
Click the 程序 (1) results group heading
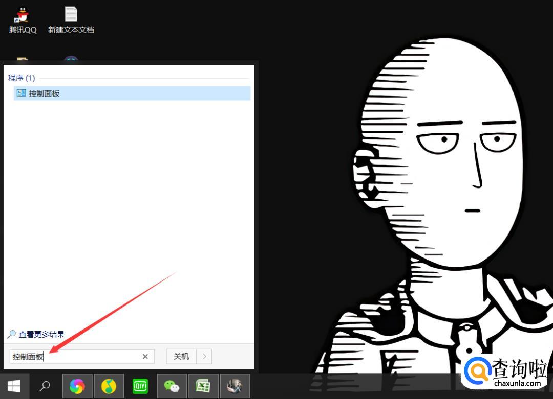22,78
